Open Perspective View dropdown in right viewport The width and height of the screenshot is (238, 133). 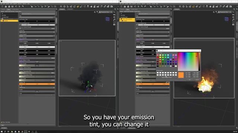pyautogui.click(x=225, y=12)
